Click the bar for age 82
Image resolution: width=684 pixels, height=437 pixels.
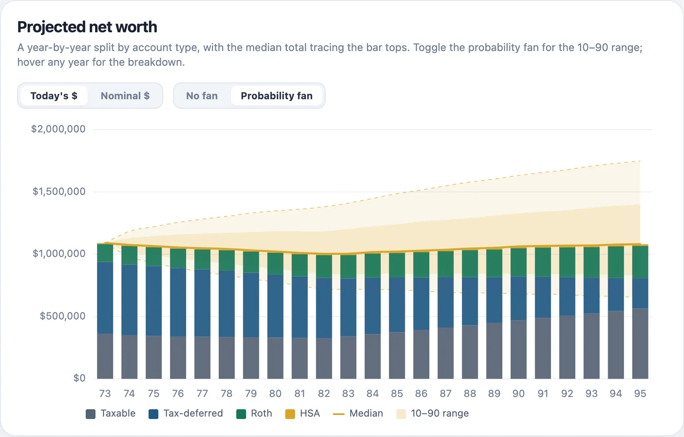point(324,317)
